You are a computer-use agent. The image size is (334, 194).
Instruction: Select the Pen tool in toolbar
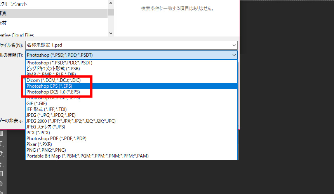(x=1, y=154)
